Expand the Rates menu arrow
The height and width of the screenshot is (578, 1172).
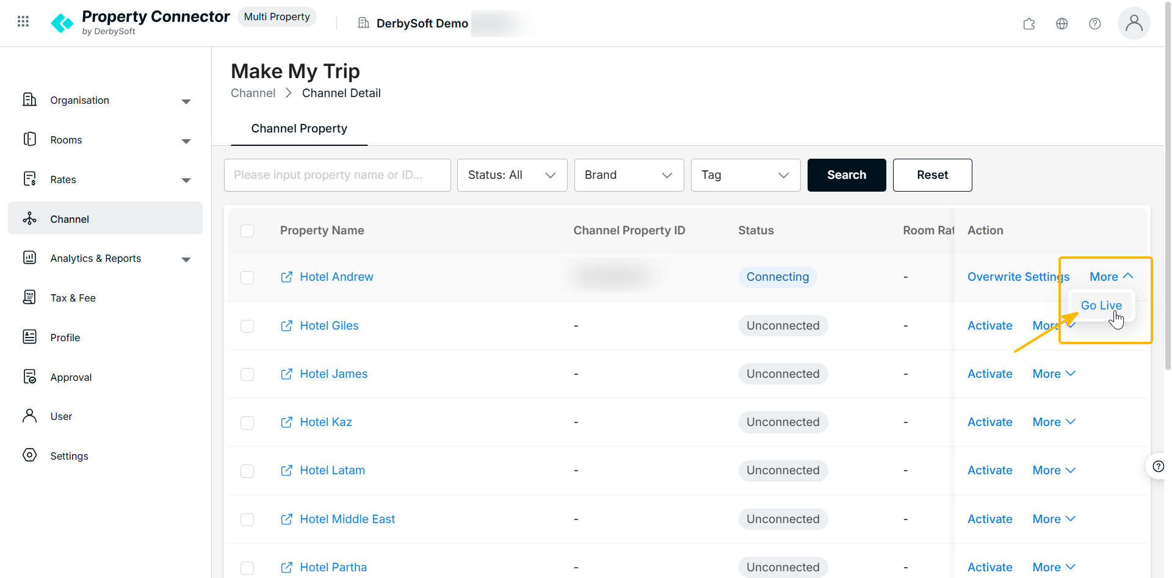[186, 181]
